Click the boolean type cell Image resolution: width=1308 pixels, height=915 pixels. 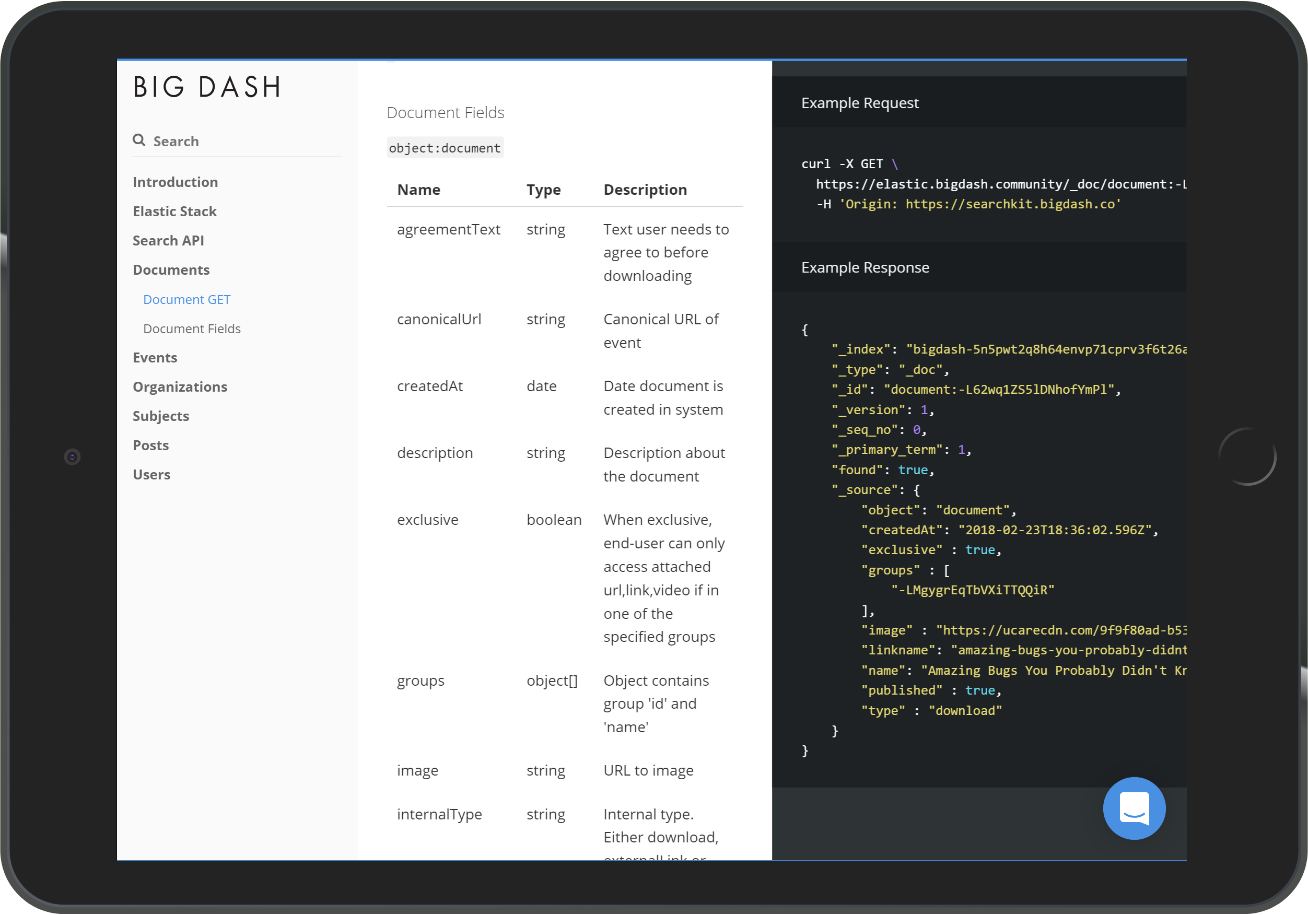tap(554, 520)
